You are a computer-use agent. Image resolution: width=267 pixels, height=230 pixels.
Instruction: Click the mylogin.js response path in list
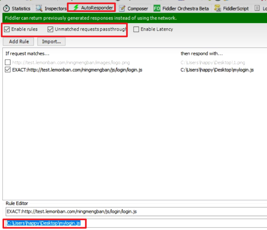point(217,70)
